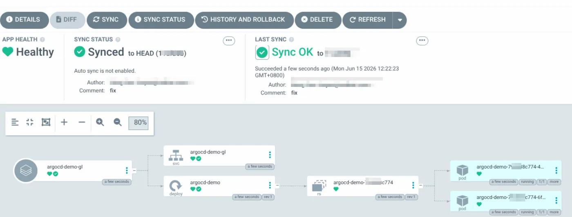Click the '1/1' tag on second pod
The width and height of the screenshot is (572, 217).
pyautogui.click(x=542, y=212)
